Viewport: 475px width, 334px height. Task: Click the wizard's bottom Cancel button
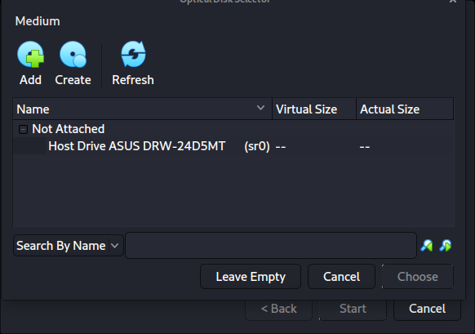[x=427, y=309]
